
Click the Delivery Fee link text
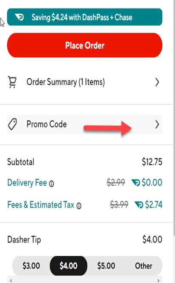coord(27,183)
